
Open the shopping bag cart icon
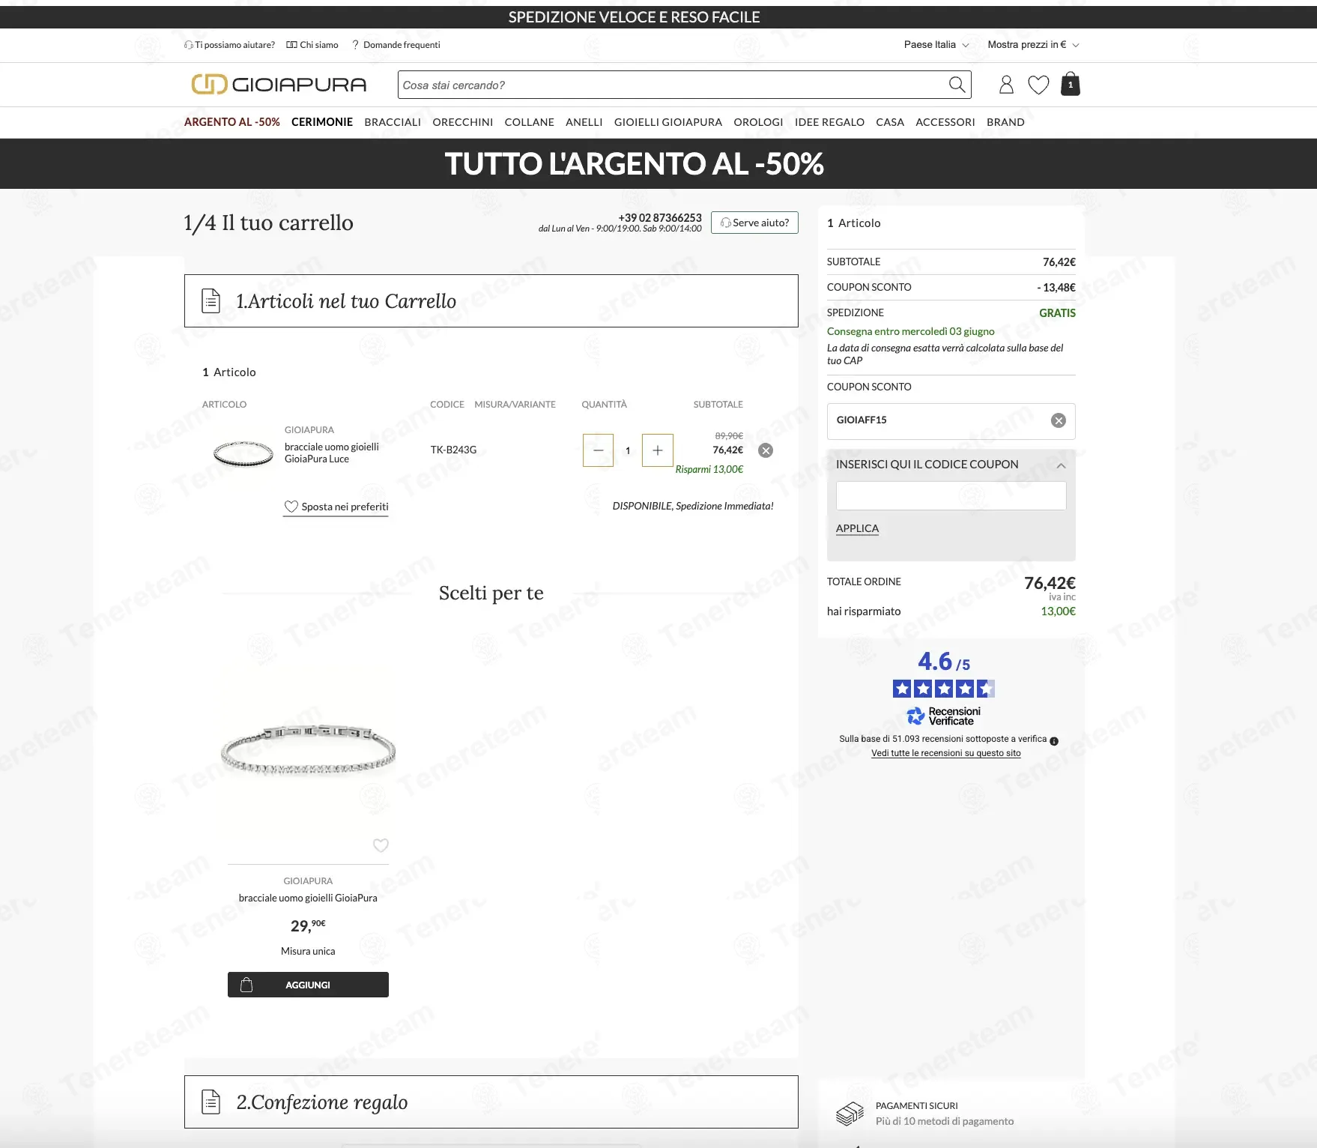(x=1071, y=84)
